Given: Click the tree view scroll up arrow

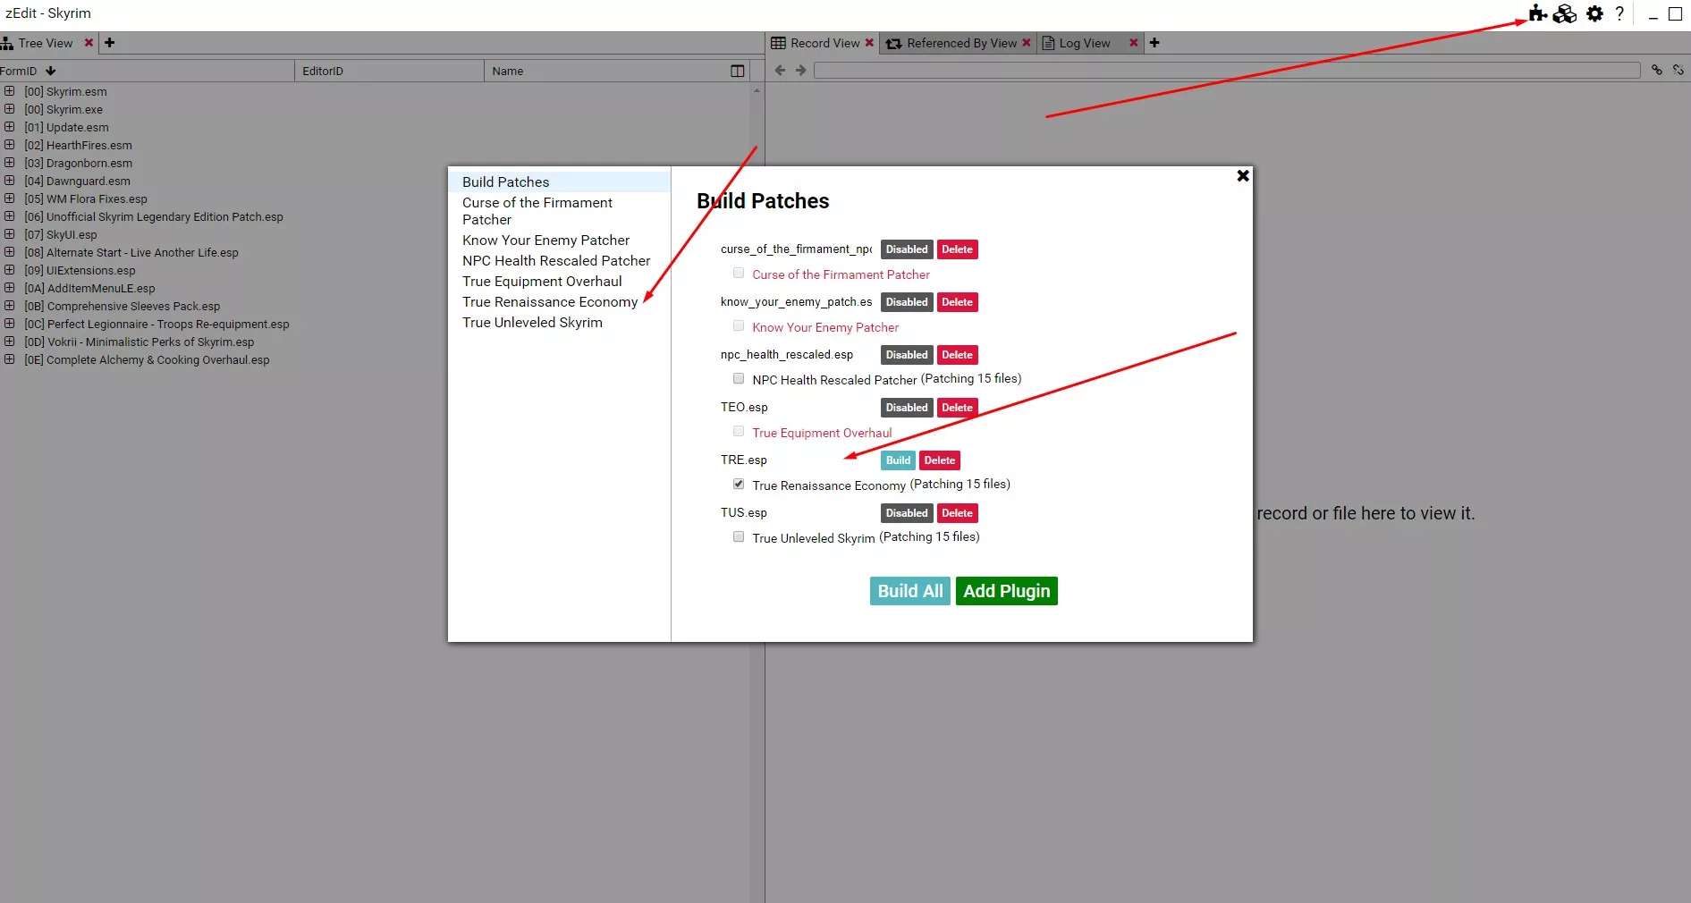Looking at the screenshot, I should (757, 90).
